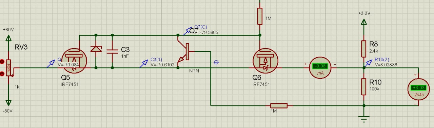Select the voltage probe near Q5
This screenshot has width=434, height=128.
(51, 64)
